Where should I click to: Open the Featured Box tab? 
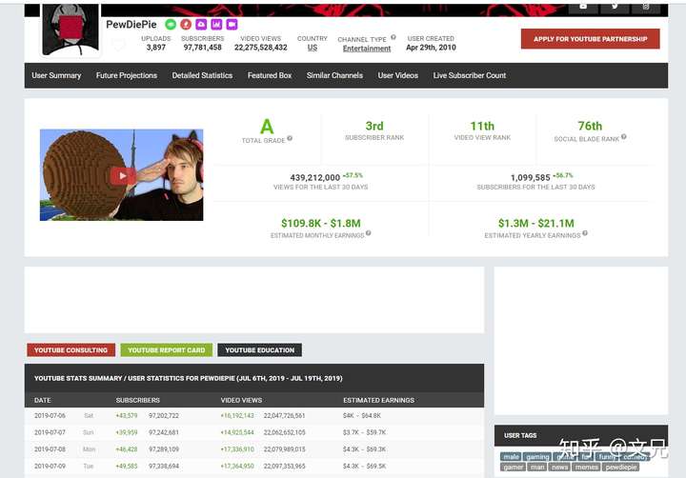point(270,75)
